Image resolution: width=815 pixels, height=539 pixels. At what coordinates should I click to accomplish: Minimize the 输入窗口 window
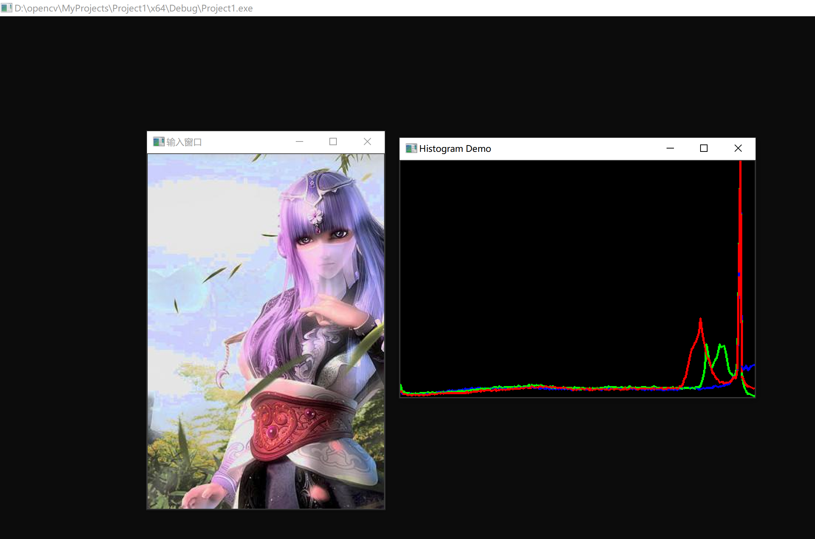coord(299,142)
